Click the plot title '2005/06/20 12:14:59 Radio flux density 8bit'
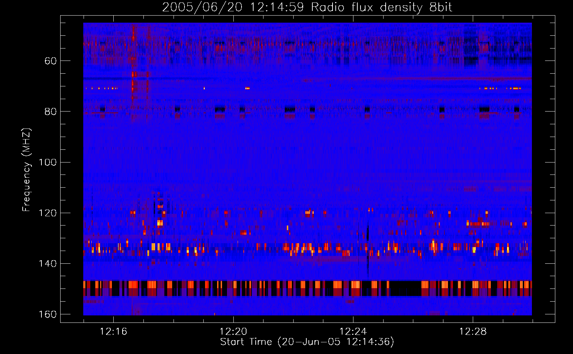The width and height of the screenshot is (573, 354). point(307,7)
